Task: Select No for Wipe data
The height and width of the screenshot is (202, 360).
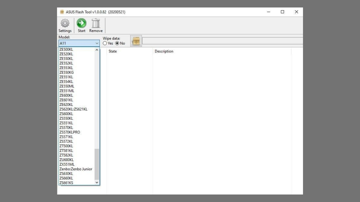Action: pos(117,43)
